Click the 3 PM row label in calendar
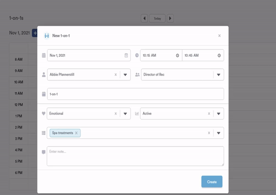This screenshot has width=276, height=195. click(x=19, y=139)
